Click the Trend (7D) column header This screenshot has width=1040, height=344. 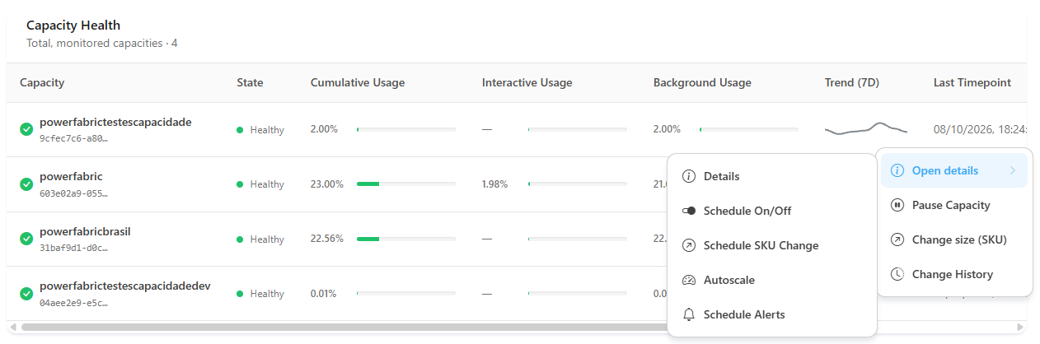click(852, 82)
